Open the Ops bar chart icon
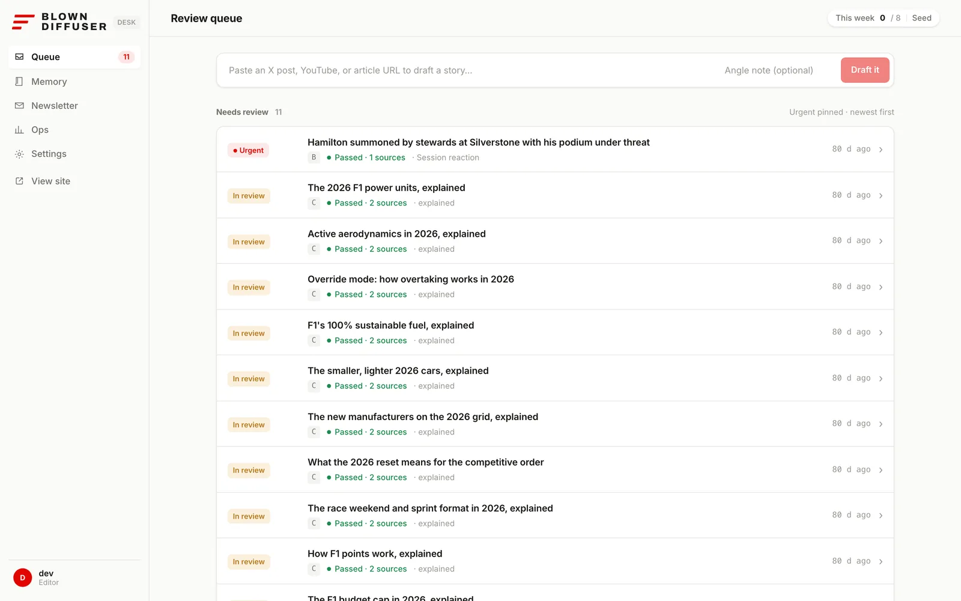Viewport: 961px width, 601px height. point(19,130)
